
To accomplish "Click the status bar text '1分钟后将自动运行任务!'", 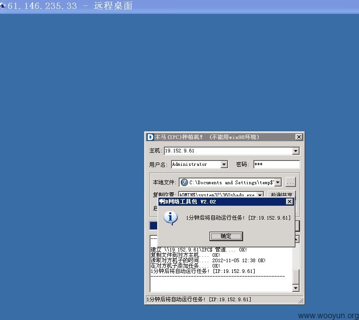I will [x=176, y=299].
